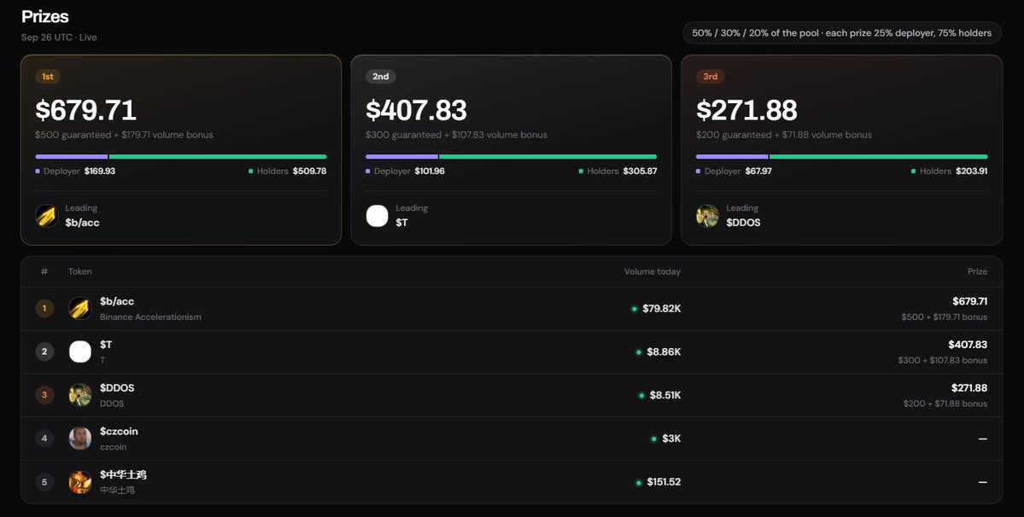The image size is (1024, 517).
Task: Click the $DDOS avatar in the table row
Action: pos(80,395)
